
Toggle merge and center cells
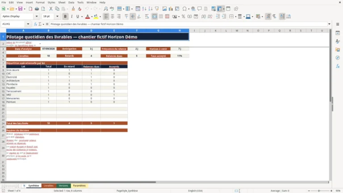coord(155,17)
